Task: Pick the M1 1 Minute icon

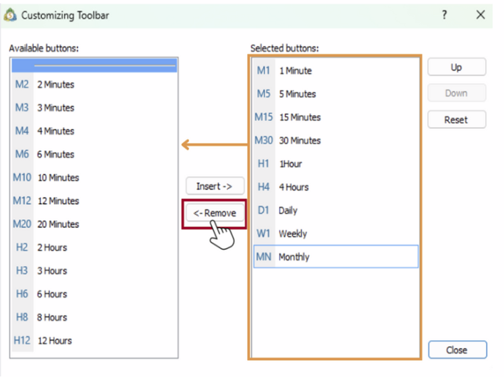Action: (x=264, y=71)
